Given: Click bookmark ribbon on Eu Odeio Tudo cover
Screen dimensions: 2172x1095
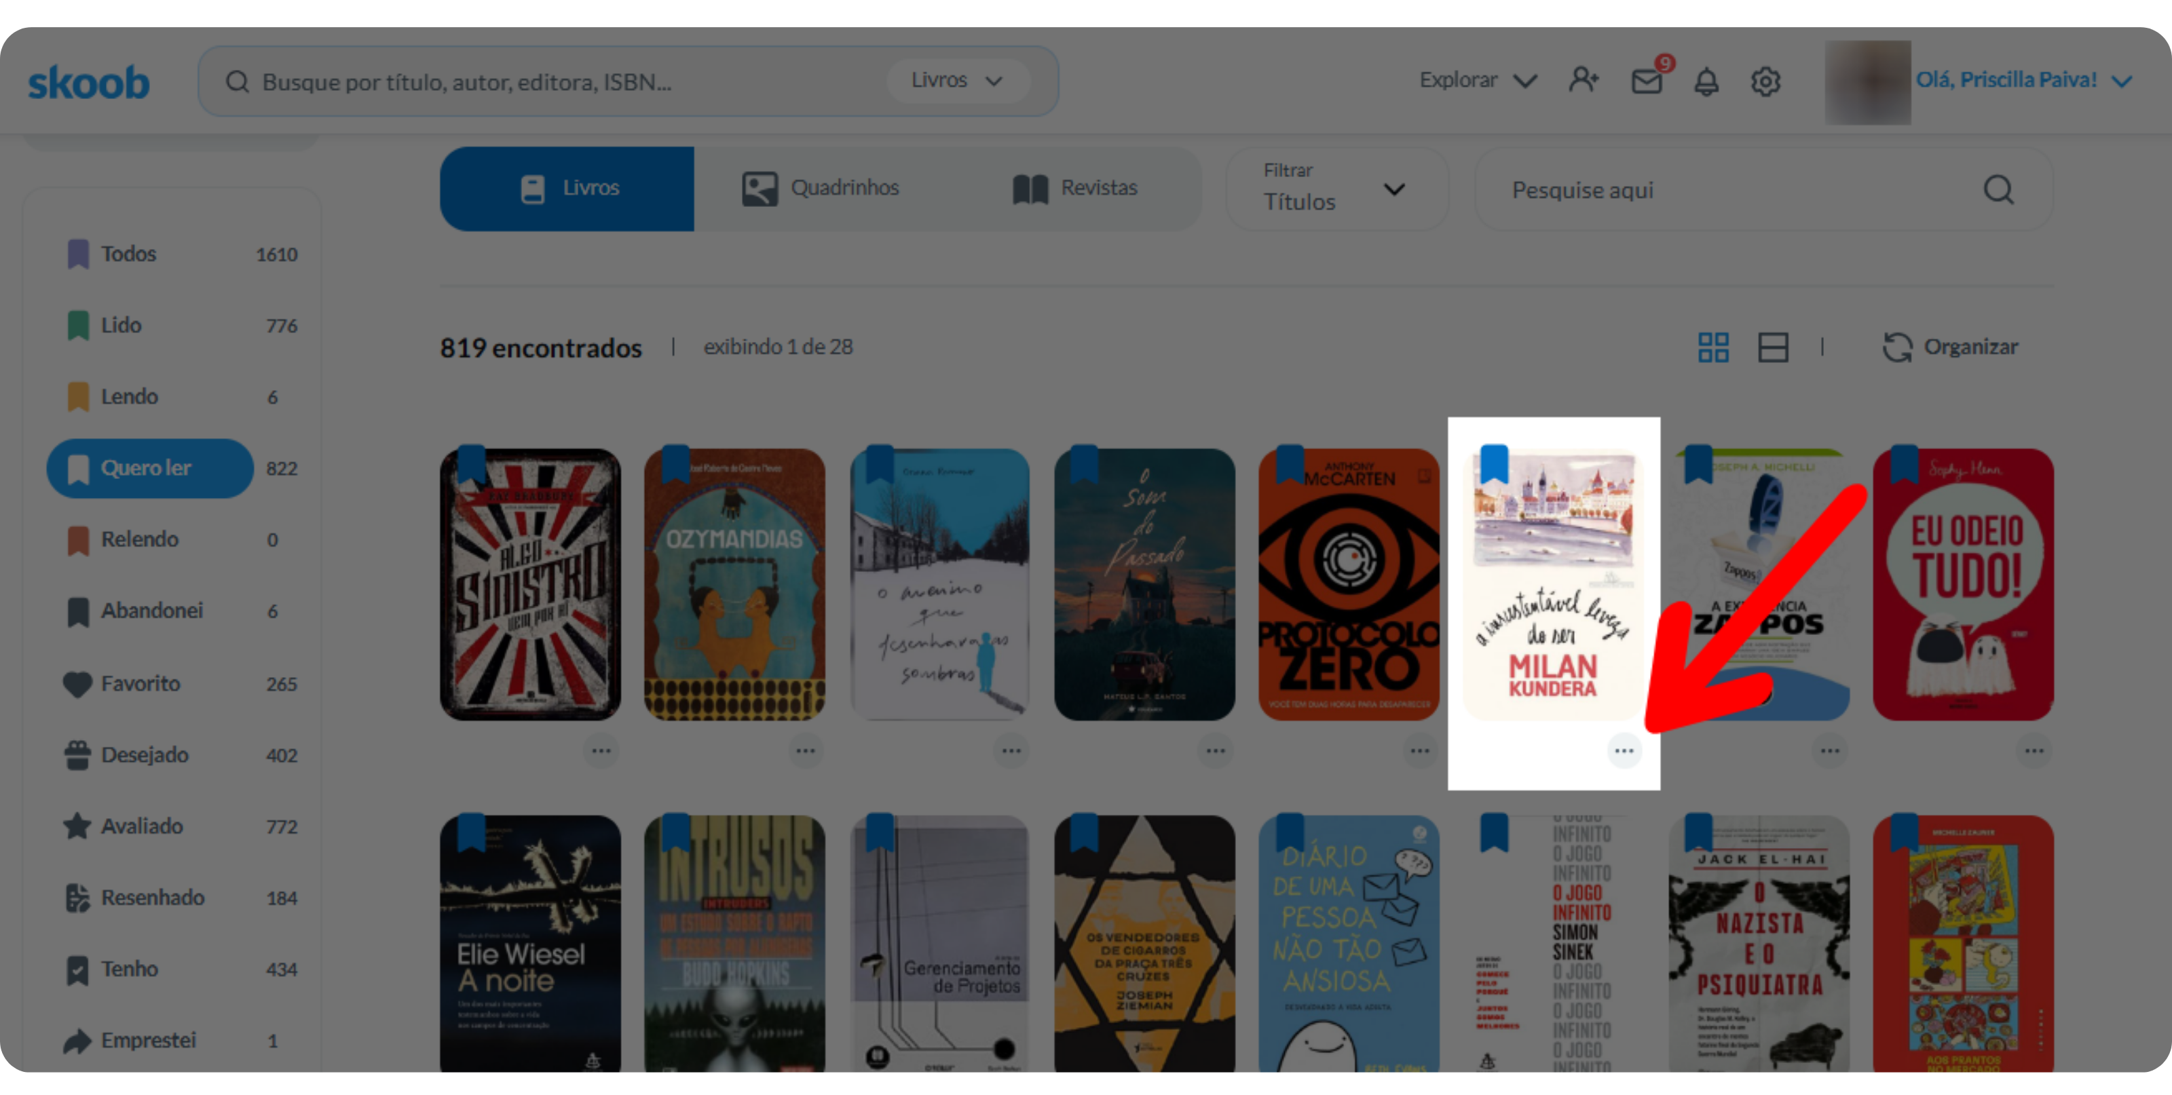Looking at the screenshot, I should pos(1904,465).
